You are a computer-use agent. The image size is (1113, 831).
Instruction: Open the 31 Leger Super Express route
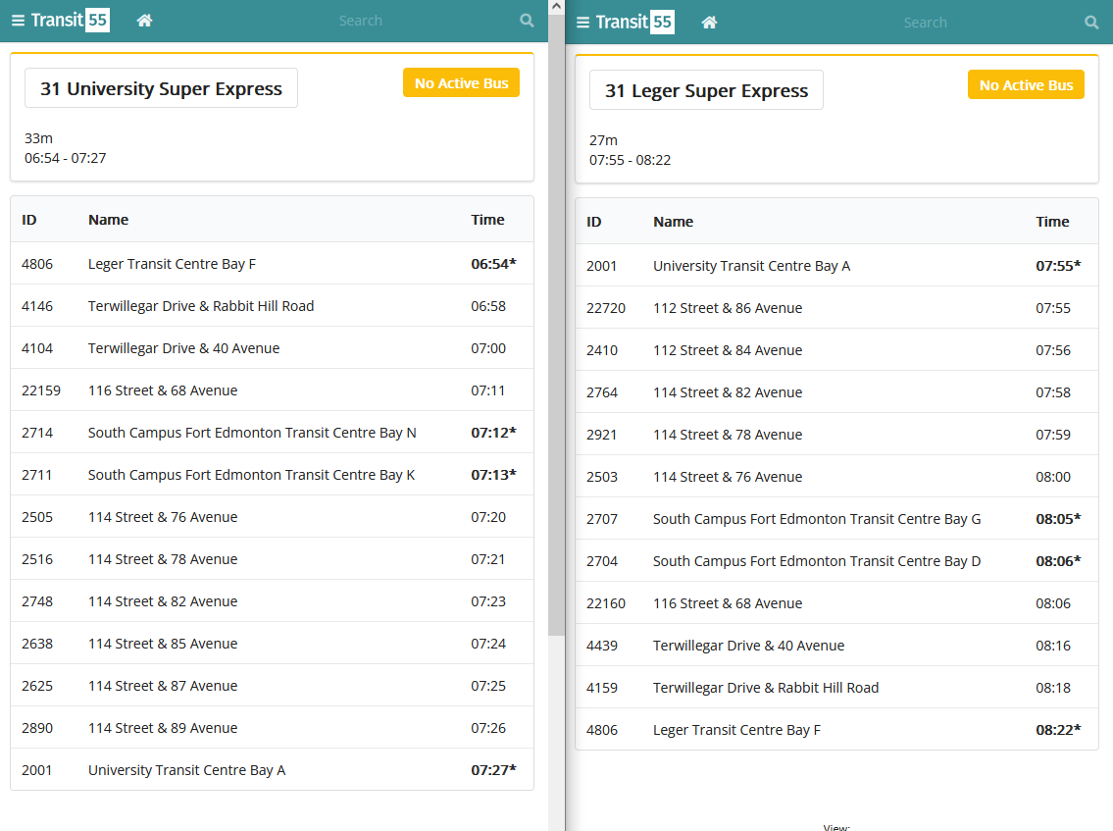(x=706, y=90)
